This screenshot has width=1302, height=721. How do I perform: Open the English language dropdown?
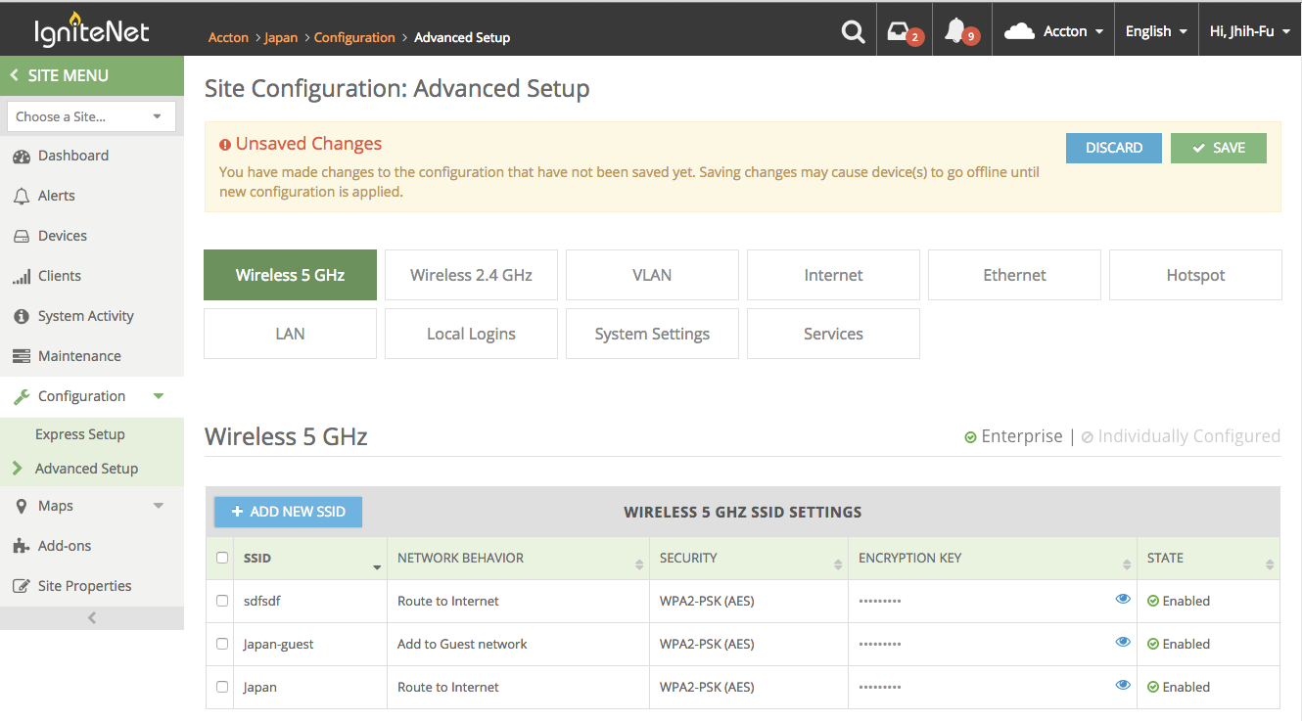pos(1155,30)
